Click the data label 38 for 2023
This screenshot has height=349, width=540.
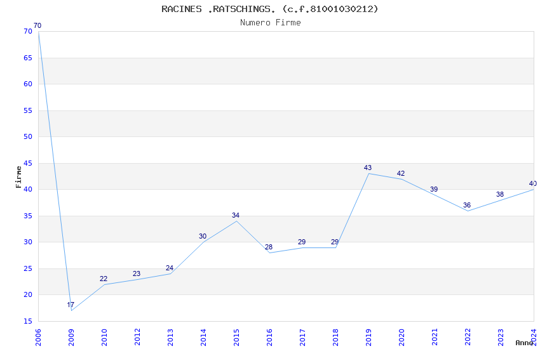[x=500, y=195]
